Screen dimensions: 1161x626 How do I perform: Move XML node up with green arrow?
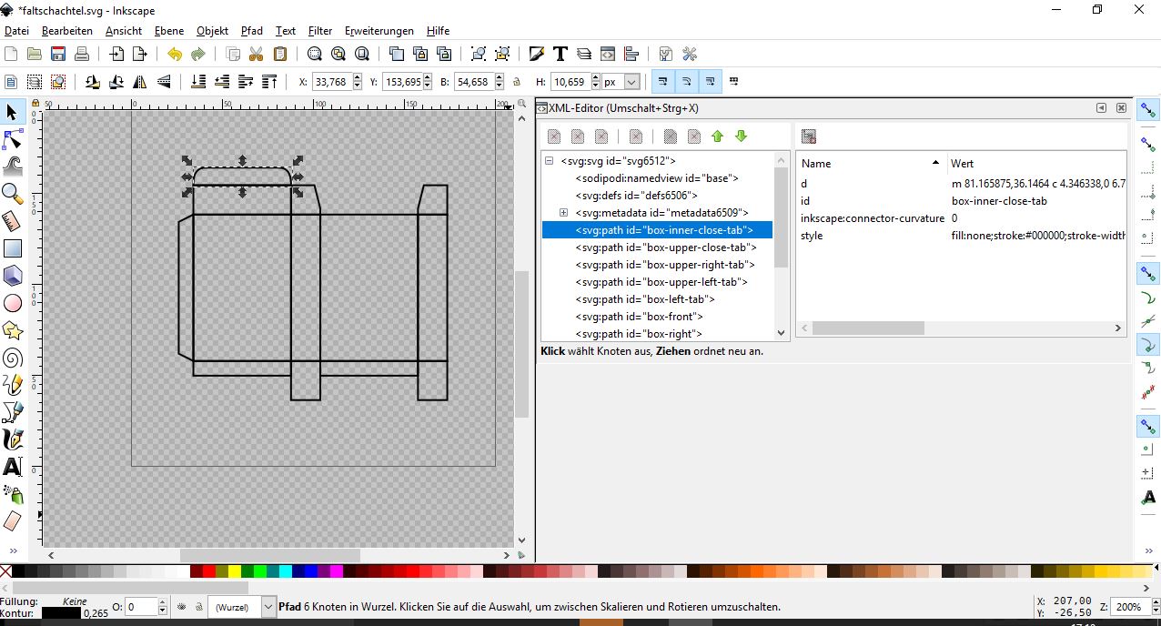tap(717, 136)
